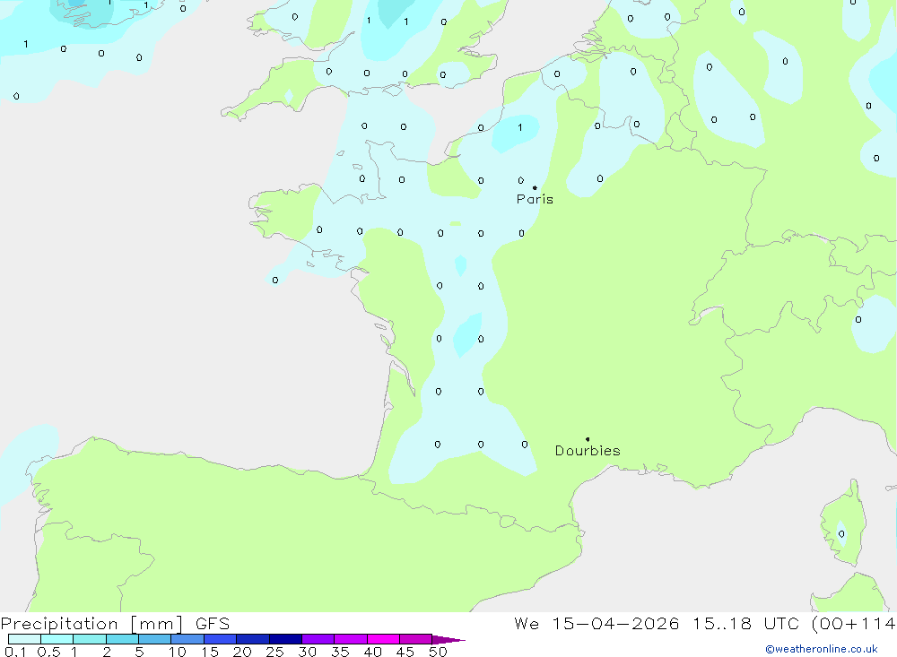
Task: Pick legend swatch between 35 and 40
Action: point(351,639)
